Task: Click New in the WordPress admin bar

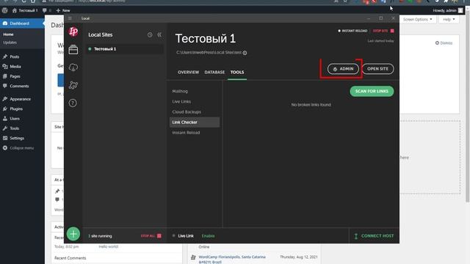Action: 63,10
